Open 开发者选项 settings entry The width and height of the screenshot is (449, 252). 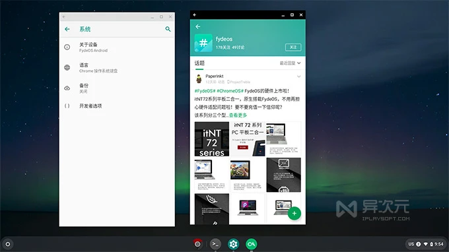(x=117, y=106)
